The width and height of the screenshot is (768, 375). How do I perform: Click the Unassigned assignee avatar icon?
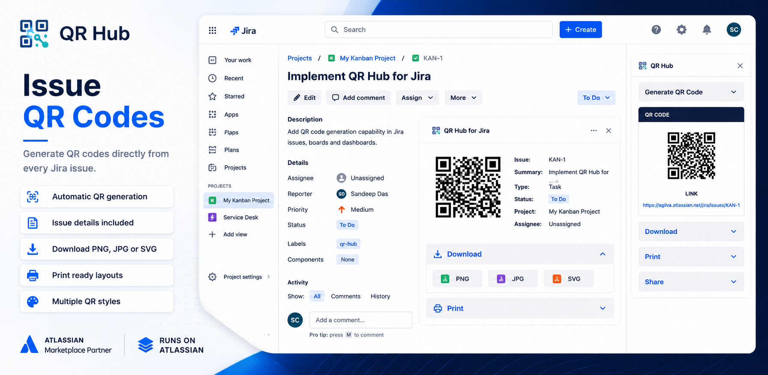pyautogui.click(x=341, y=178)
